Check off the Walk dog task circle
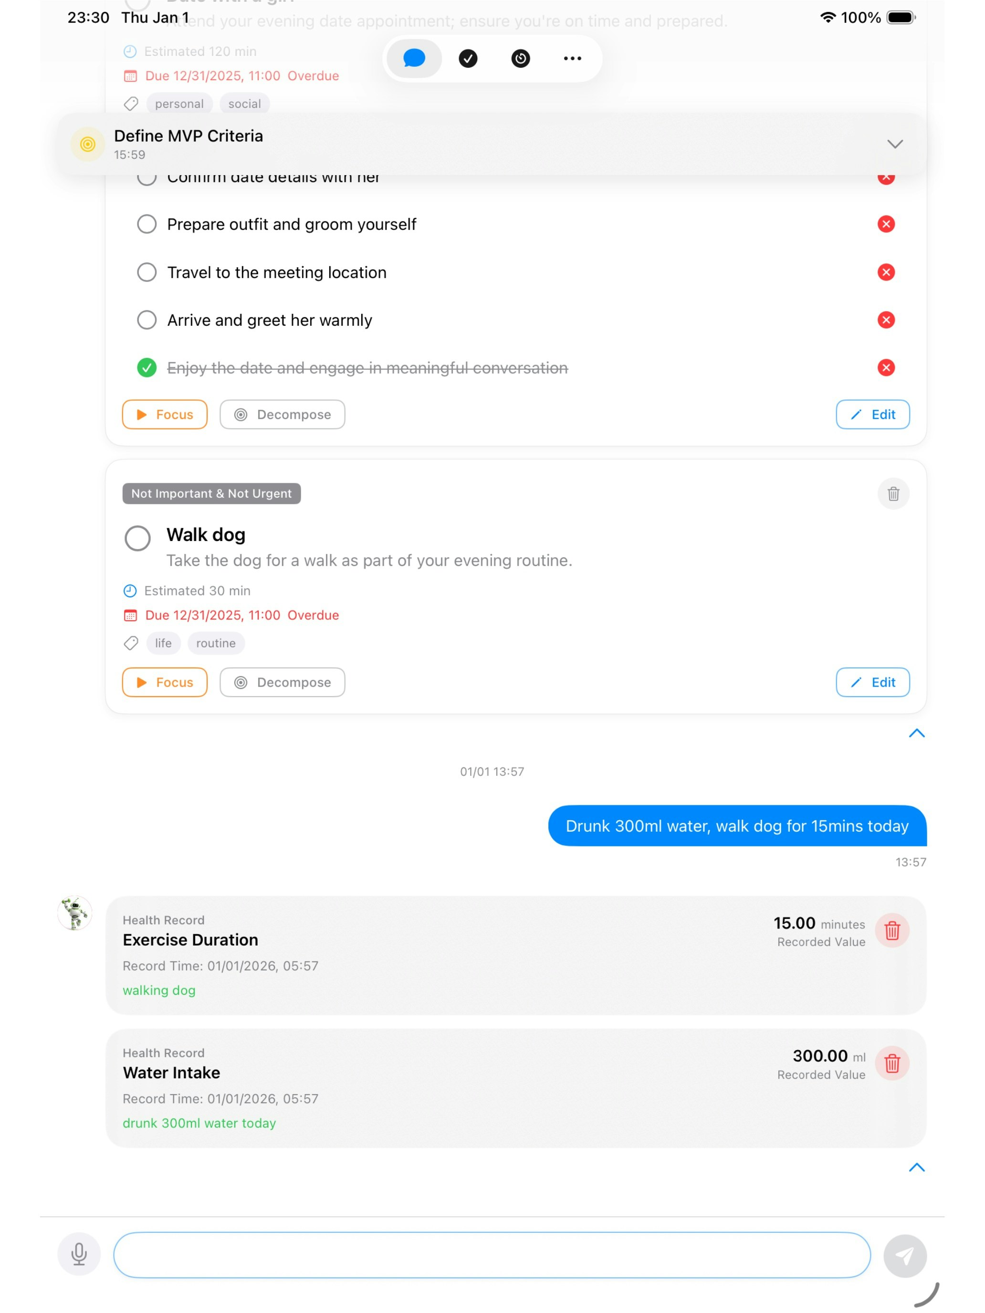This screenshot has height=1313, width=985. [137, 538]
